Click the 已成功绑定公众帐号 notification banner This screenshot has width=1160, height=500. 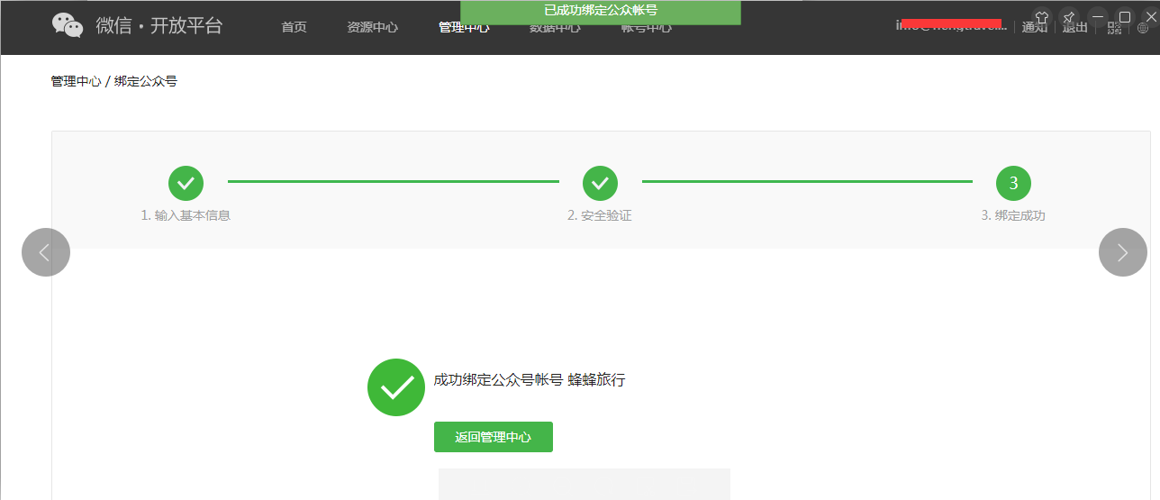coord(601,11)
